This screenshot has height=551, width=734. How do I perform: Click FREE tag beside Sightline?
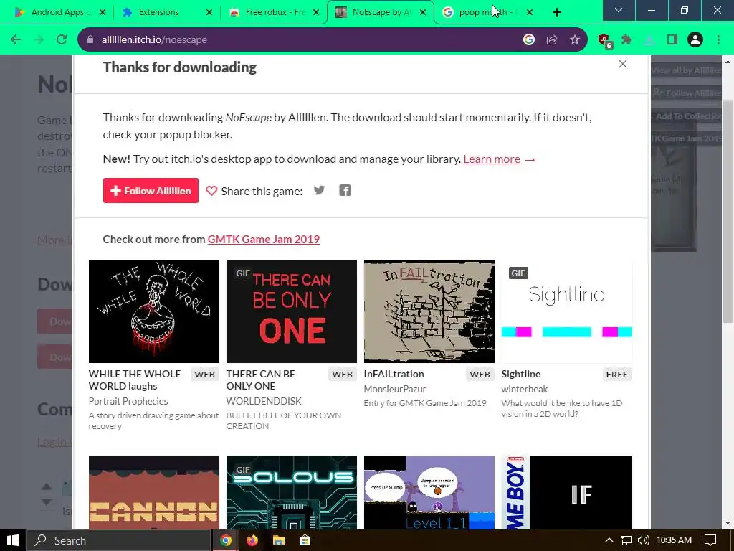617,375
